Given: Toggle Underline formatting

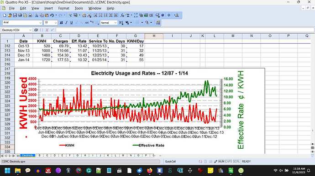Looking at the screenshot, I should (71, 23).
